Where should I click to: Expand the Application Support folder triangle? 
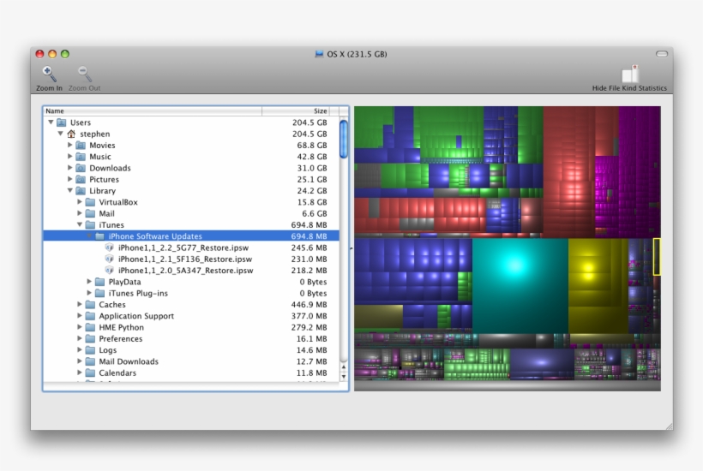[80, 316]
